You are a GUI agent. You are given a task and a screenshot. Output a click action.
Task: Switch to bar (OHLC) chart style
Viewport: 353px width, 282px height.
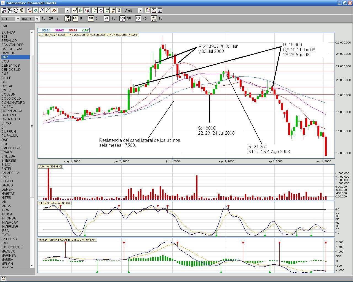(x=81, y=10)
